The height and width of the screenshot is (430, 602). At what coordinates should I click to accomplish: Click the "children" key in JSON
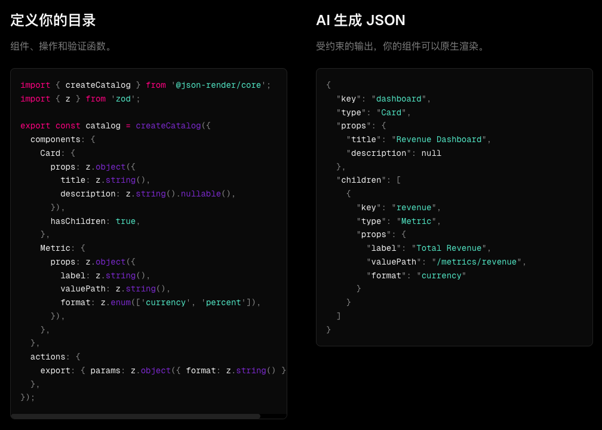point(361,180)
